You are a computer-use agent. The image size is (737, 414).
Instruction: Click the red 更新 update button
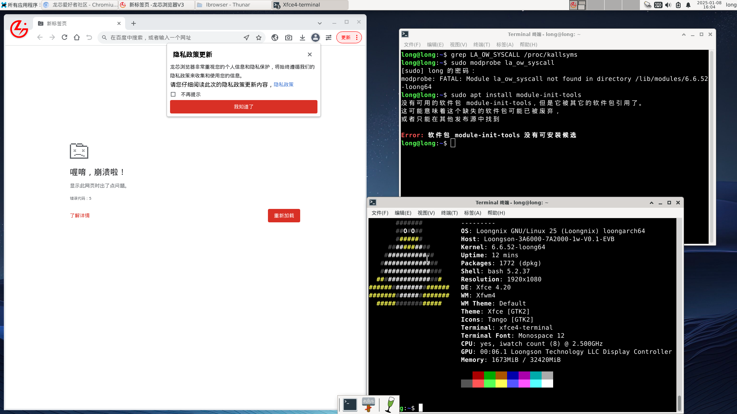click(345, 38)
